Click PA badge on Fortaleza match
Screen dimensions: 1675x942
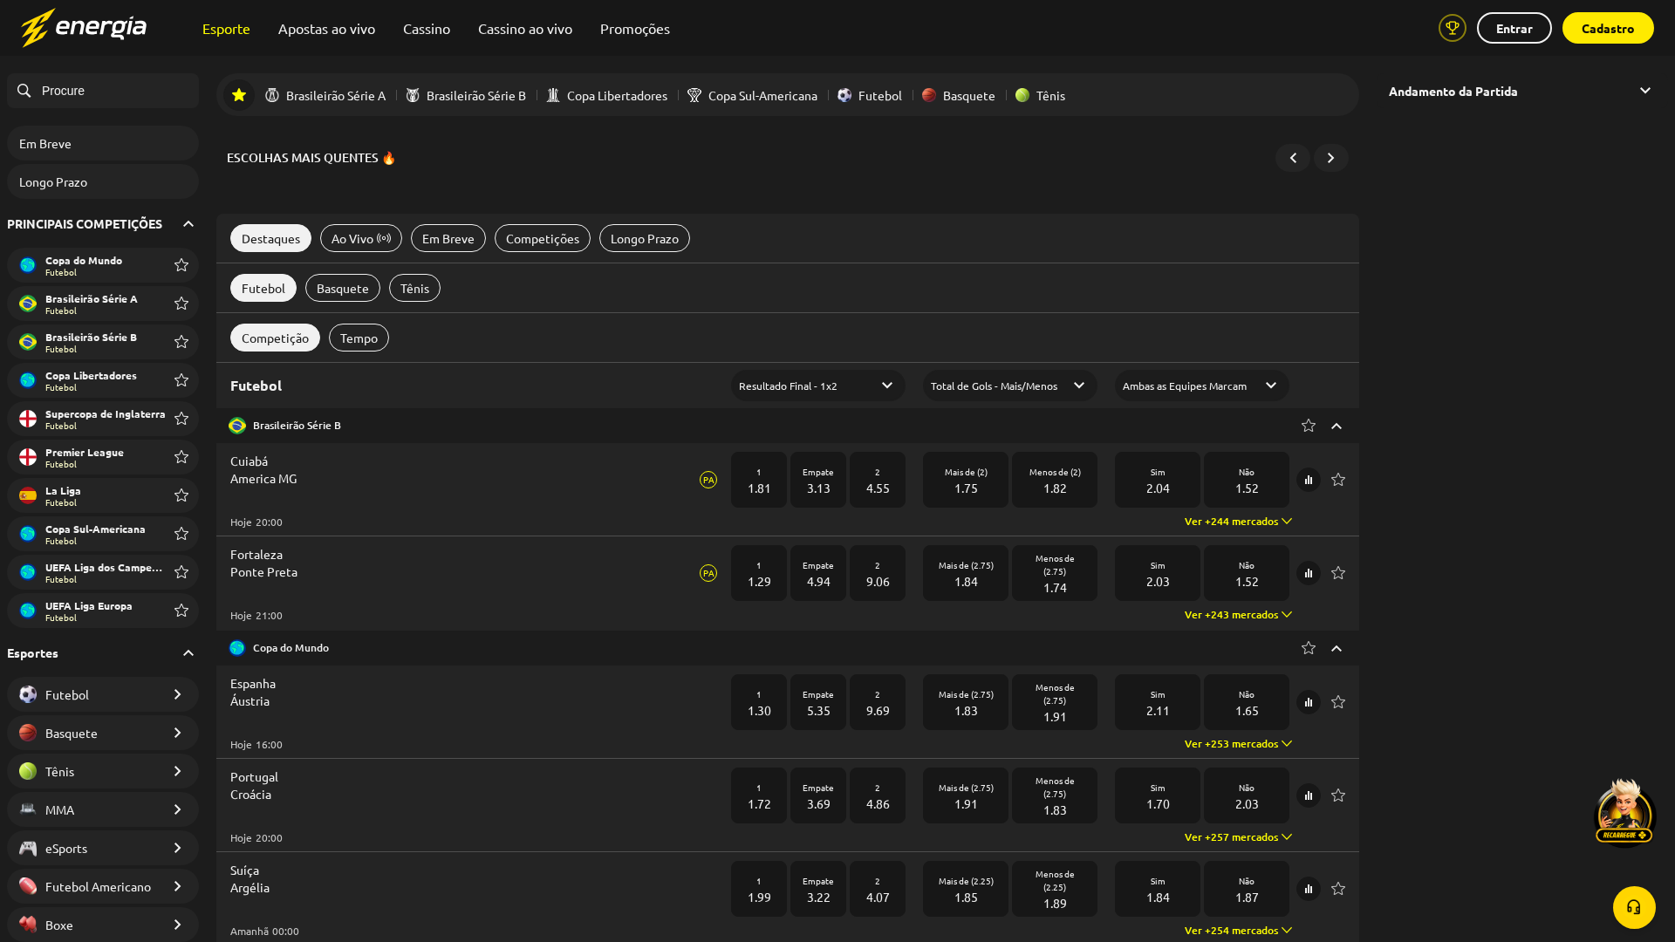pyautogui.click(x=708, y=573)
